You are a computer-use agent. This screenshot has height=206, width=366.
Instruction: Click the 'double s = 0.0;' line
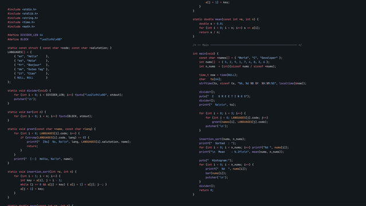coord(211,23)
